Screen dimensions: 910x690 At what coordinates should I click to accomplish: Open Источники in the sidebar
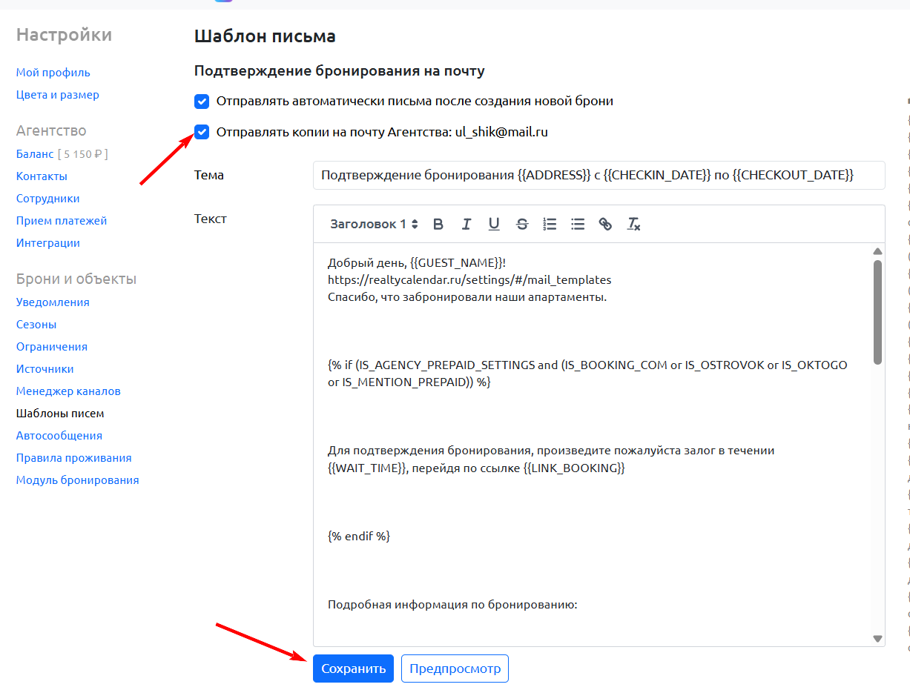pyautogui.click(x=45, y=369)
